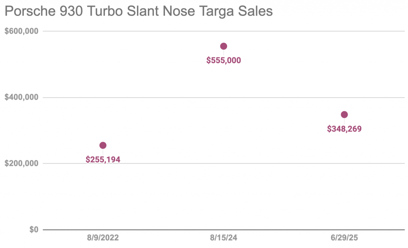The height and width of the screenshot is (248, 408).
Task: Select the $400,000 y-axis label
Action: [x=21, y=97]
